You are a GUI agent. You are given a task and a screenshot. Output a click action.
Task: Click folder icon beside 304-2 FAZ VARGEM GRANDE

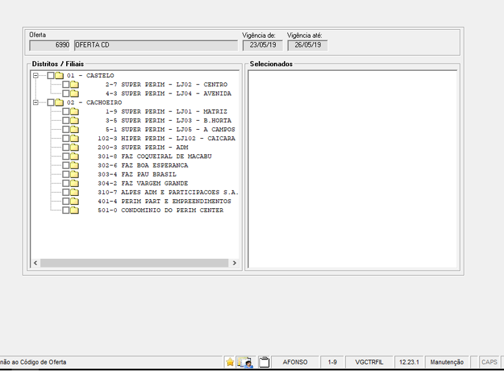click(x=74, y=184)
